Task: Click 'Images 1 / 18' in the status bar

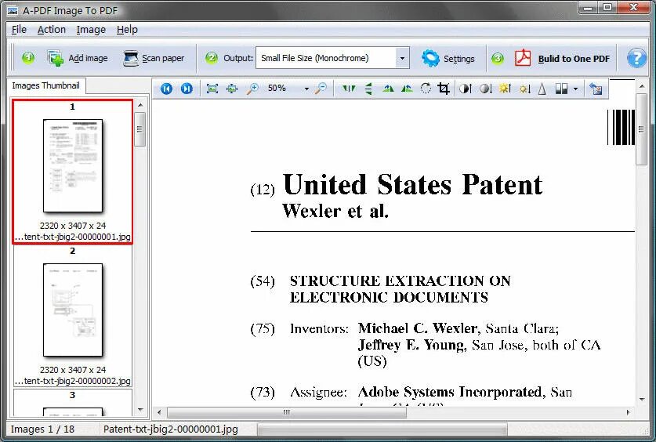Action: (x=42, y=429)
